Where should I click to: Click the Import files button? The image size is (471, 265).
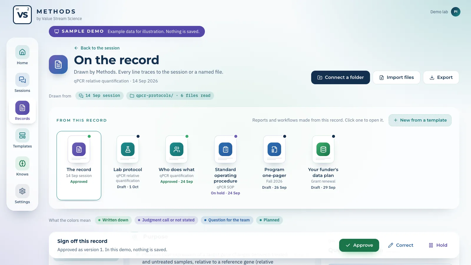click(397, 77)
